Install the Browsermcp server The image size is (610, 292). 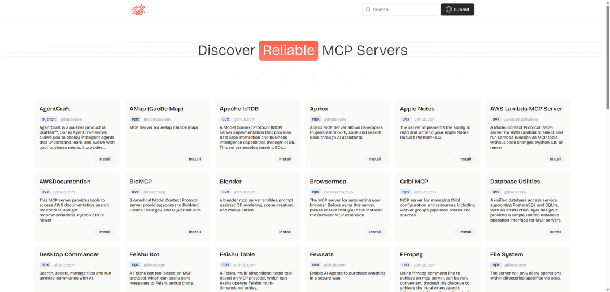coord(375,232)
